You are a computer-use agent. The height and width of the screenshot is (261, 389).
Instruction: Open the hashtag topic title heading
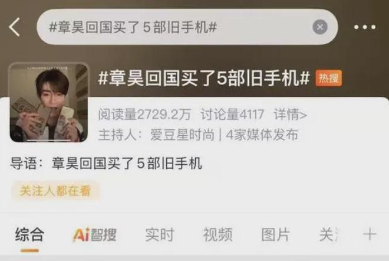(x=204, y=79)
